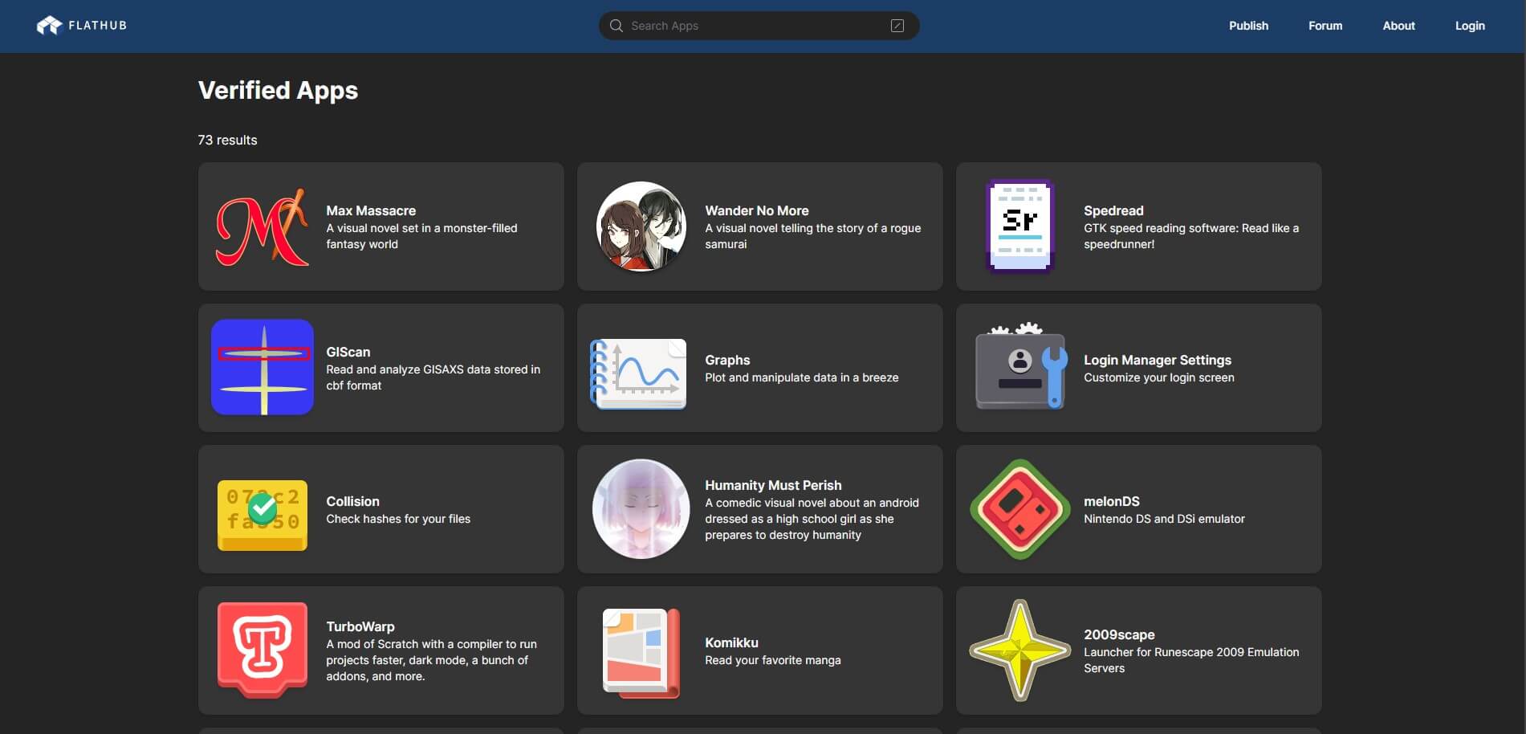The width and height of the screenshot is (1526, 734).
Task: Select the Wander No More thumbnail
Action: pyautogui.click(x=640, y=226)
